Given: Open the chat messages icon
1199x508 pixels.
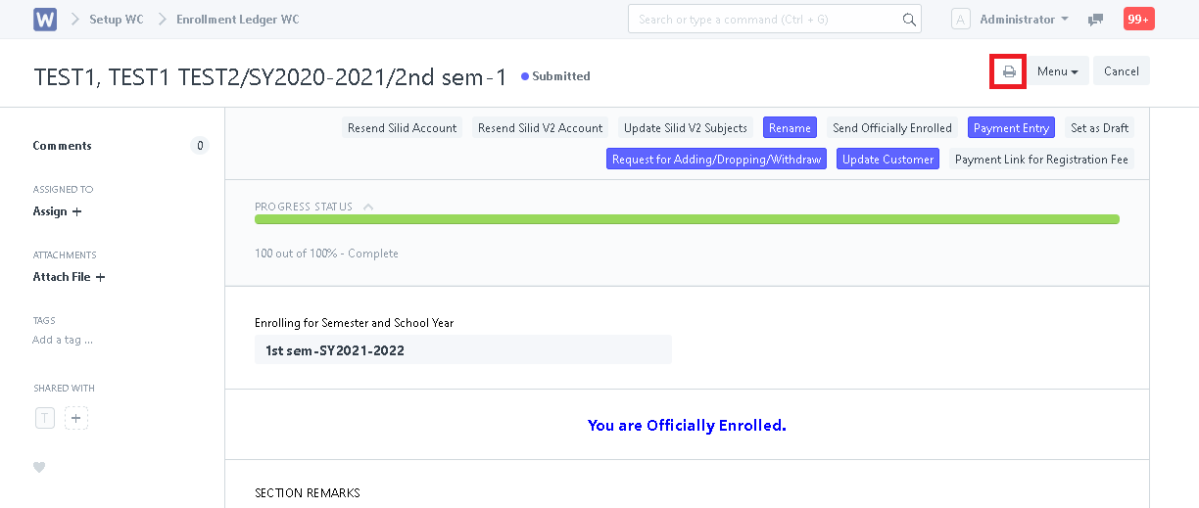Looking at the screenshot, I should 1096,20.
